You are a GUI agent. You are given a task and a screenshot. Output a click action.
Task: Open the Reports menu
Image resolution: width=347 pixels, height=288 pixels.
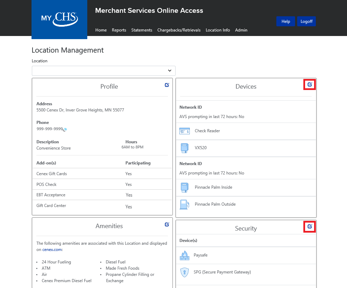[x=119, y=30]
